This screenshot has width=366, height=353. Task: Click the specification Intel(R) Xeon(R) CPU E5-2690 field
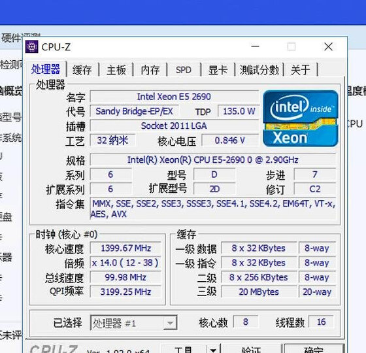click(213, 160)
